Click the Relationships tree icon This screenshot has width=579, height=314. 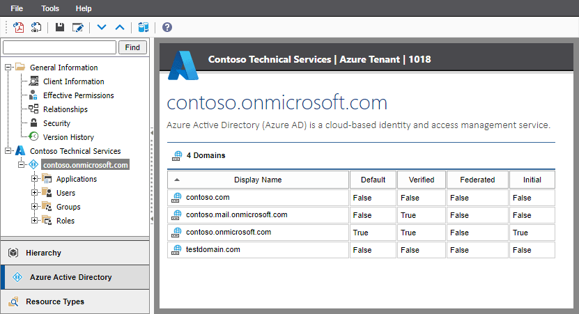click(x=33, y=109)
